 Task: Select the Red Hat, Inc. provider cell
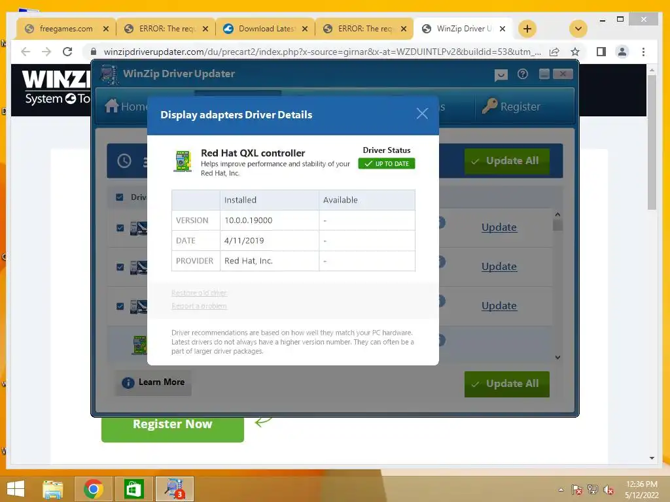click(x=269, y=261)
